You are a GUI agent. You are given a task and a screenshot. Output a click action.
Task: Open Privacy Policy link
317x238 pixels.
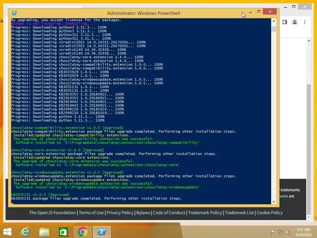coord(120,213)
